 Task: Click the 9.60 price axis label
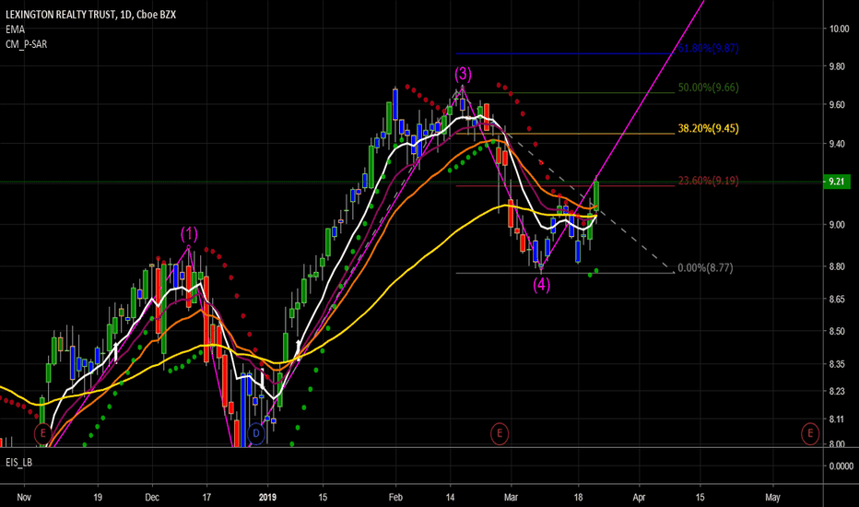coord(837,105)
